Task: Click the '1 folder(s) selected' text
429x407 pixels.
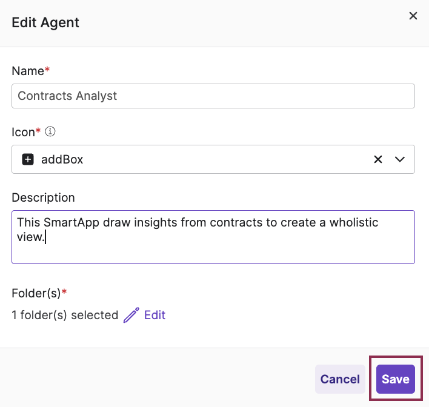Action: (x=65, y=315)
